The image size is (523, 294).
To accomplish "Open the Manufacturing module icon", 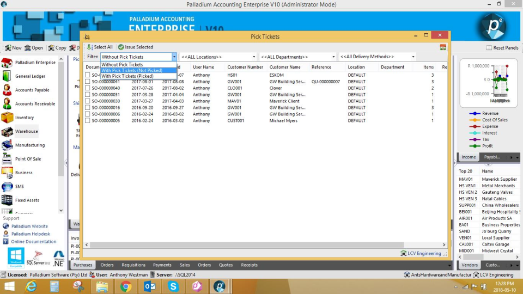I will click(7, 145).
